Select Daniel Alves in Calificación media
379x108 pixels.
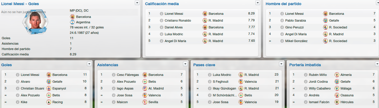click(174, 27)
